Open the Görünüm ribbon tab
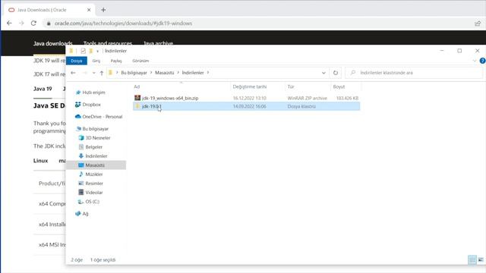 140,61
